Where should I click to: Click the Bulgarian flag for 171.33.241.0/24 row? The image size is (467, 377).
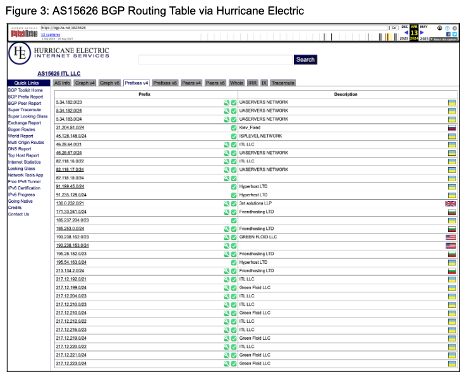(452, 212)
